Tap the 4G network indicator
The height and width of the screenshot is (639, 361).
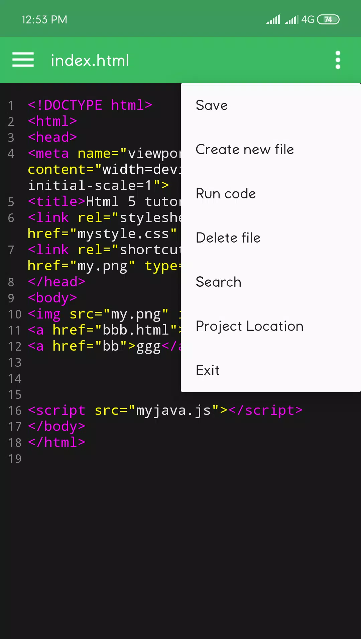click(308, 20)
